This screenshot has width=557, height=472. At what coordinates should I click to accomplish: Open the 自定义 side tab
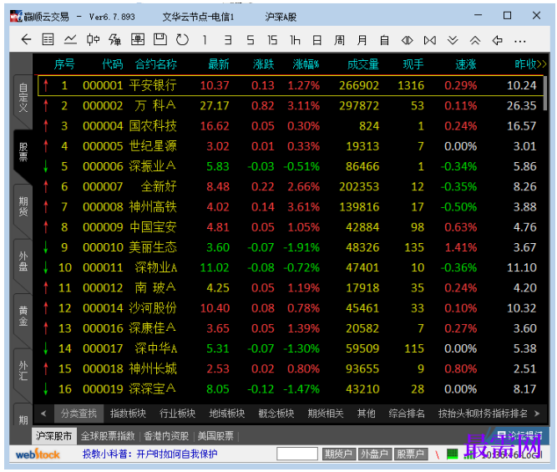pyautogui.click(x=23, y=98)
